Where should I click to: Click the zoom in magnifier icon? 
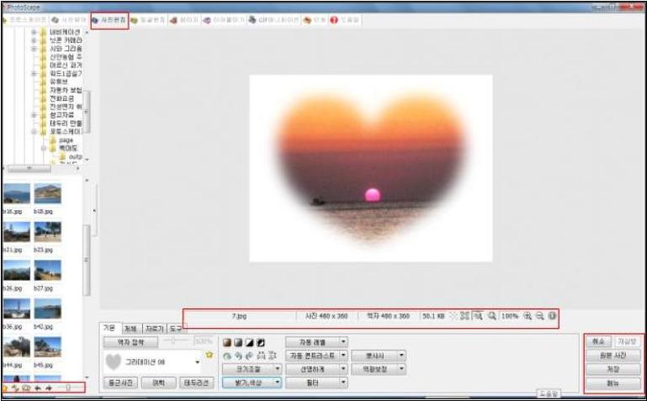(x=528, y=316)
